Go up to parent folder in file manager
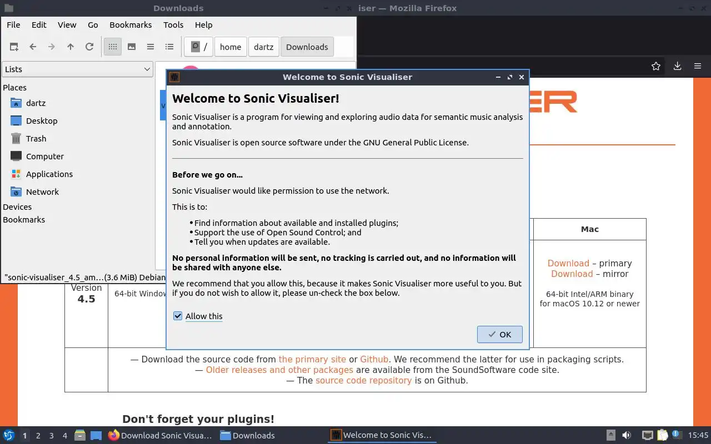The image size is (711, 444). pos(71,47)
